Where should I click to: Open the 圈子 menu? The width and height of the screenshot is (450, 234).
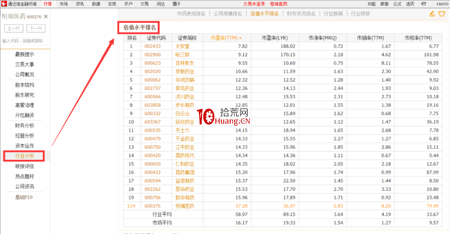(x=177, y=4)
